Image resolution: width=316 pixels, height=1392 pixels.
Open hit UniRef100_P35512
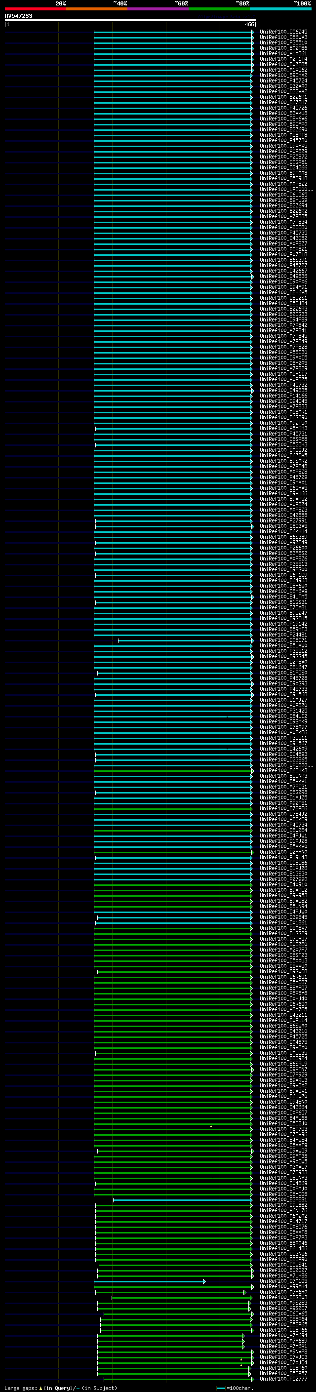coord(283,651)
